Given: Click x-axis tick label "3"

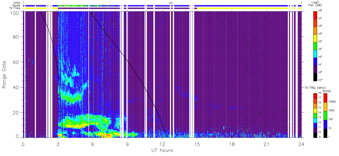Looking at the screenshot, I should 58,144.
